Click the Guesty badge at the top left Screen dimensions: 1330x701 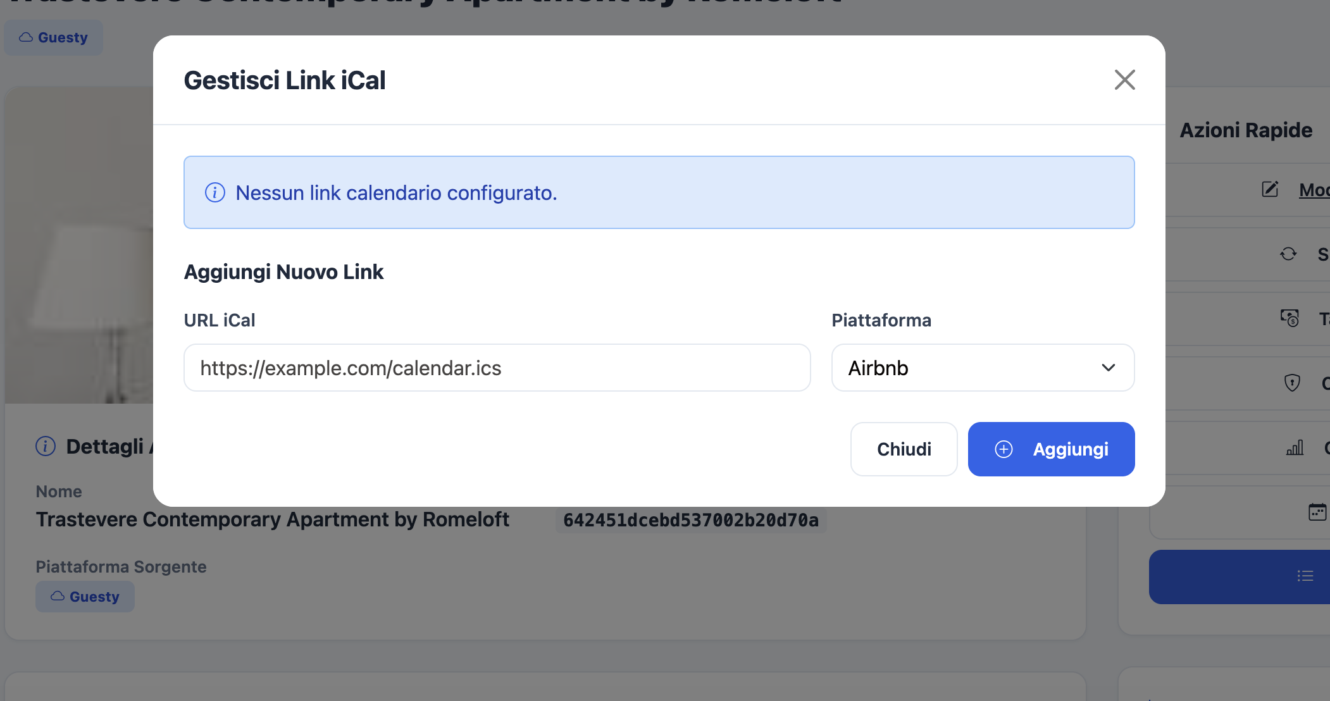54,37
